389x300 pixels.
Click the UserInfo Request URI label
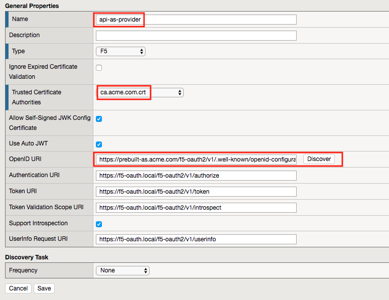38,239
